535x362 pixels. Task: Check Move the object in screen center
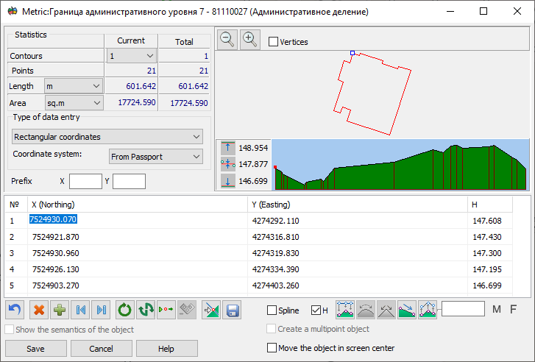point(272,348)
